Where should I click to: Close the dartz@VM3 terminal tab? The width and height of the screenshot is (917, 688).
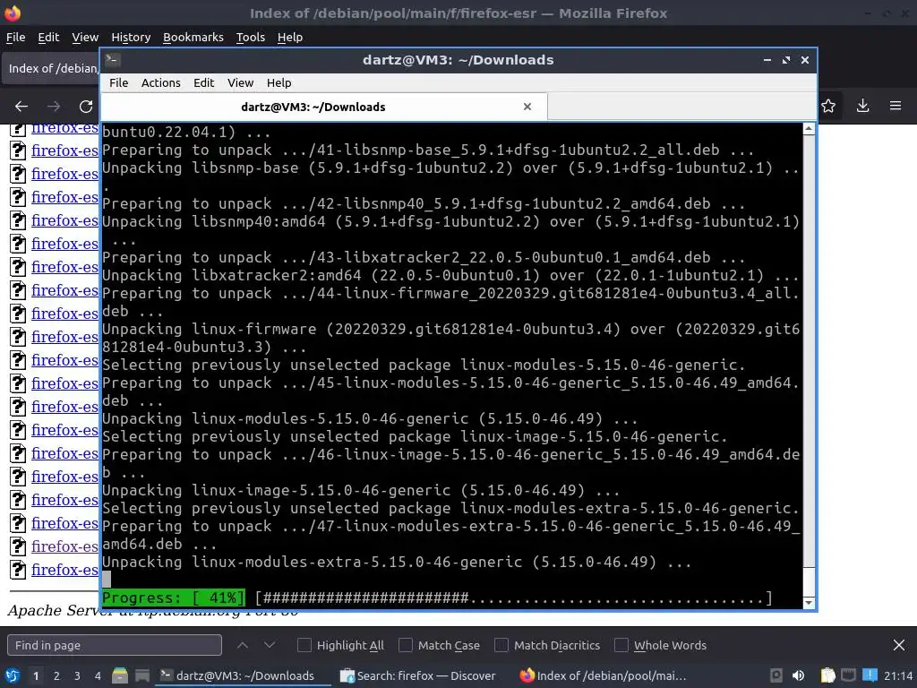coord(527,107)
